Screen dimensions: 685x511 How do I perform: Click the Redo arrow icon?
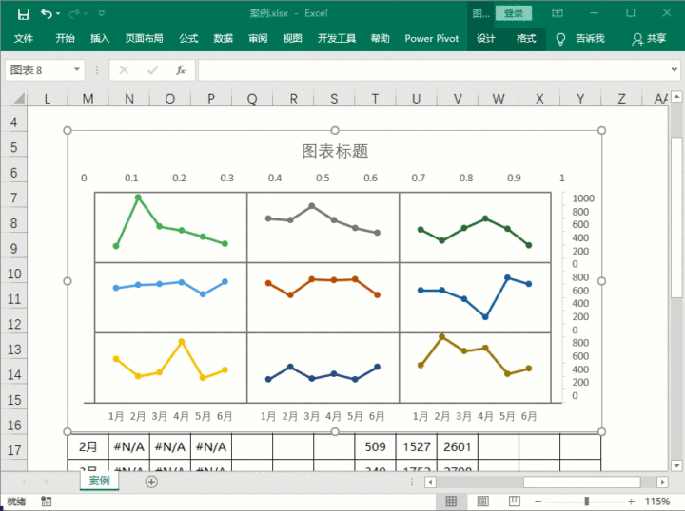click(x=74, y=14)
